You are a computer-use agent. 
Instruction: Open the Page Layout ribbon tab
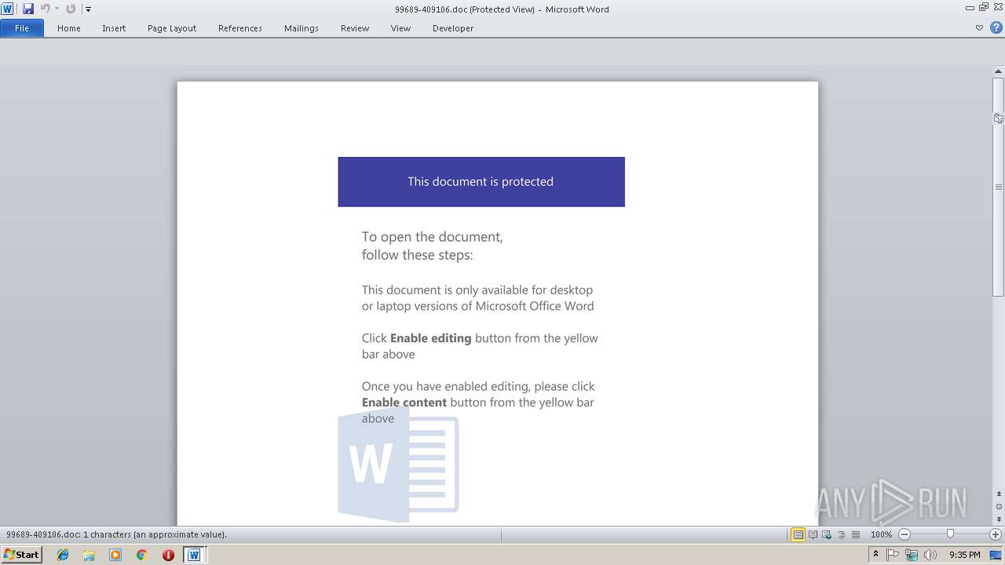coord(172,28)
